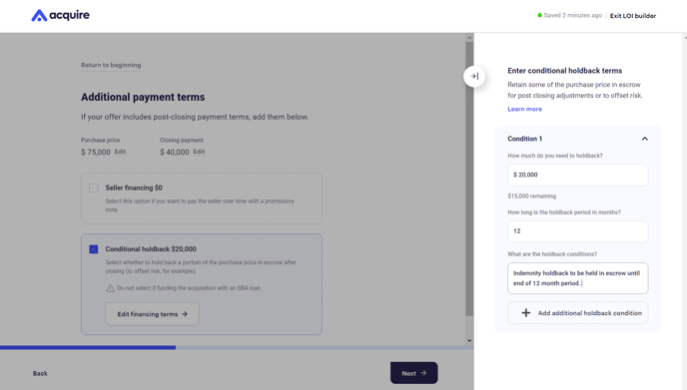Click the holdback amount input field

click(577, 175)
